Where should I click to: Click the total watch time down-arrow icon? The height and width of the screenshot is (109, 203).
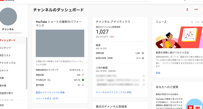143,58
